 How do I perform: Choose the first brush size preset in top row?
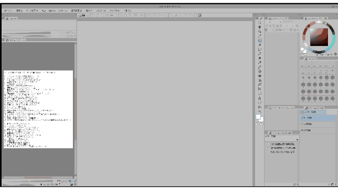tap(303, 65)
